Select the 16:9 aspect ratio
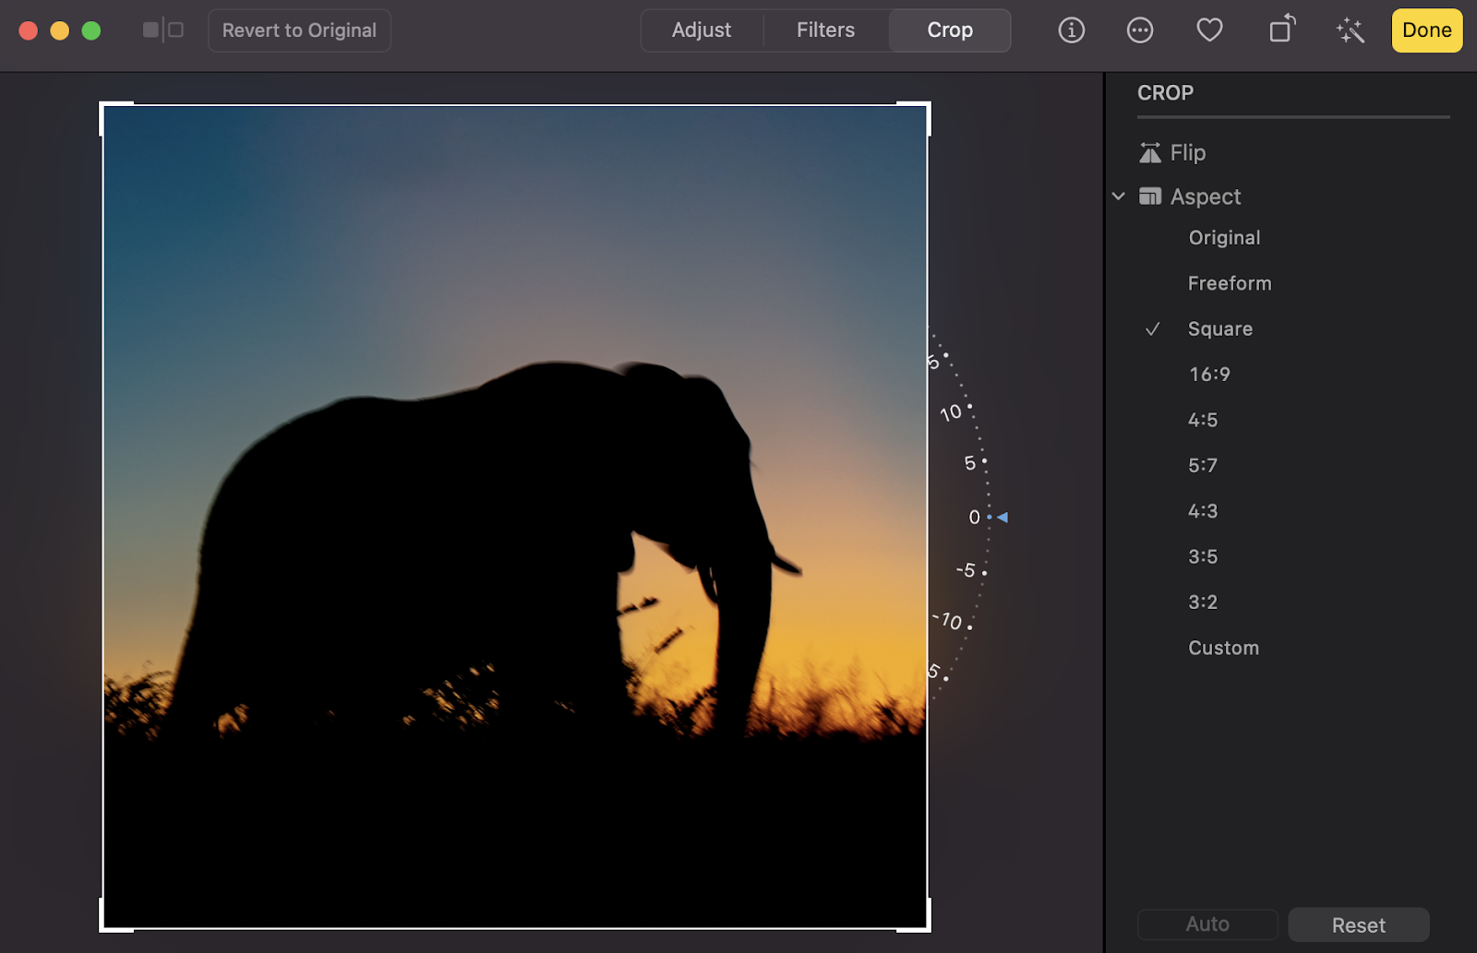The image size is (1477, 953). 1209,374
